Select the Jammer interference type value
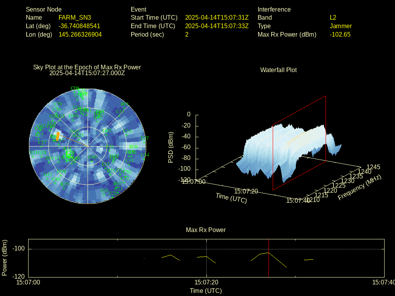This screenshot has width=395, height=296. [x=341, y=26]
